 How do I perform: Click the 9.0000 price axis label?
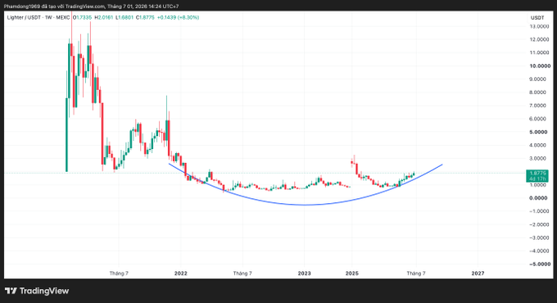tap(538, 79)
